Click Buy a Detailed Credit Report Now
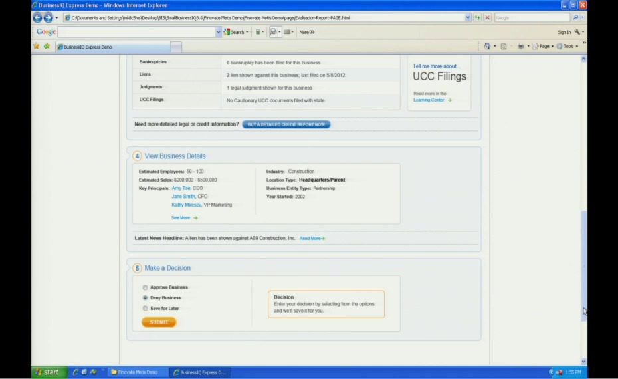618x379 pixels. coord(286,124)
